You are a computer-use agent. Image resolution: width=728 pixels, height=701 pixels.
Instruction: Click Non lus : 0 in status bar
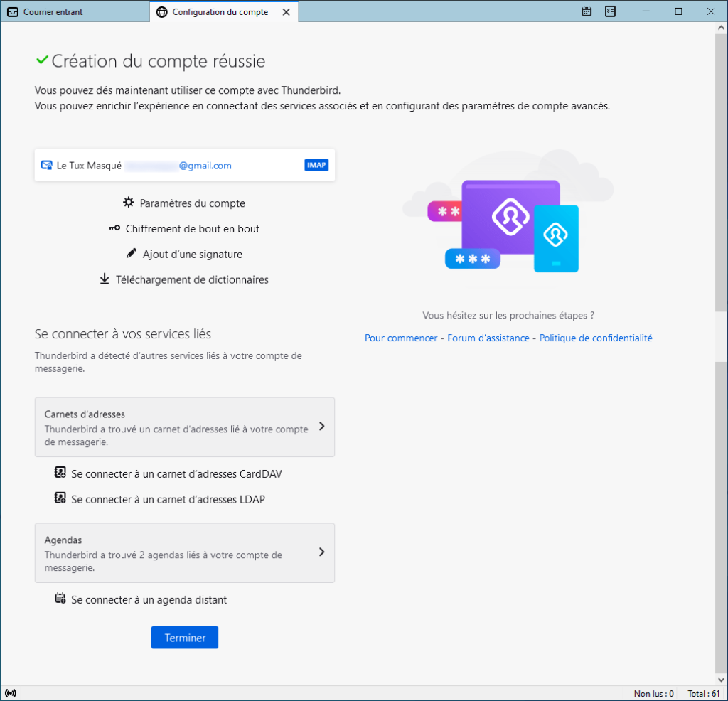click(x=654, y=694)
